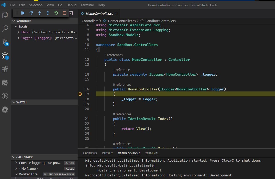The height and width of the screenshot is (179, 275).
Task: Expand Console logger queue thread
Action: [x=16, y=163]
